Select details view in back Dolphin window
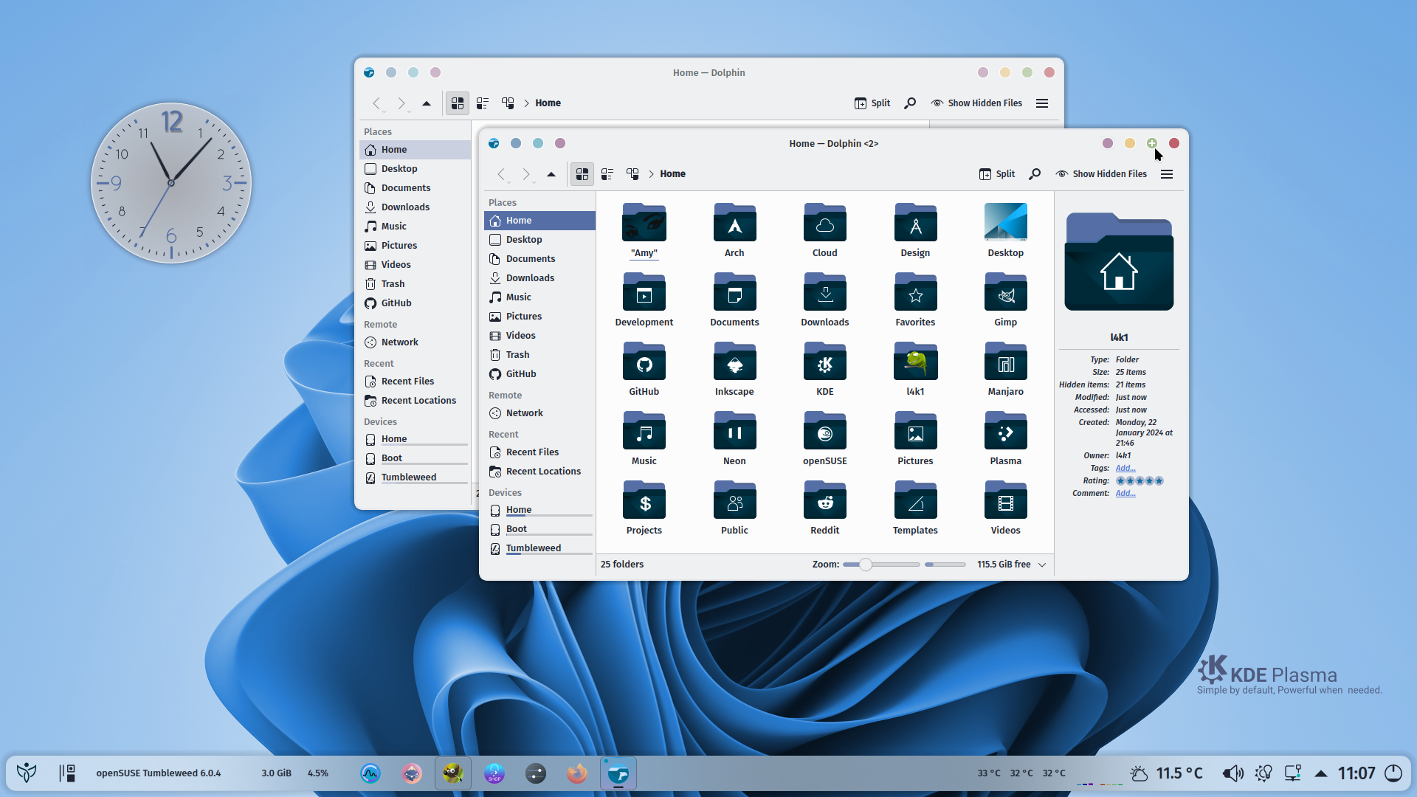This screenshot has height=797, width=1417. click(508, 103)
